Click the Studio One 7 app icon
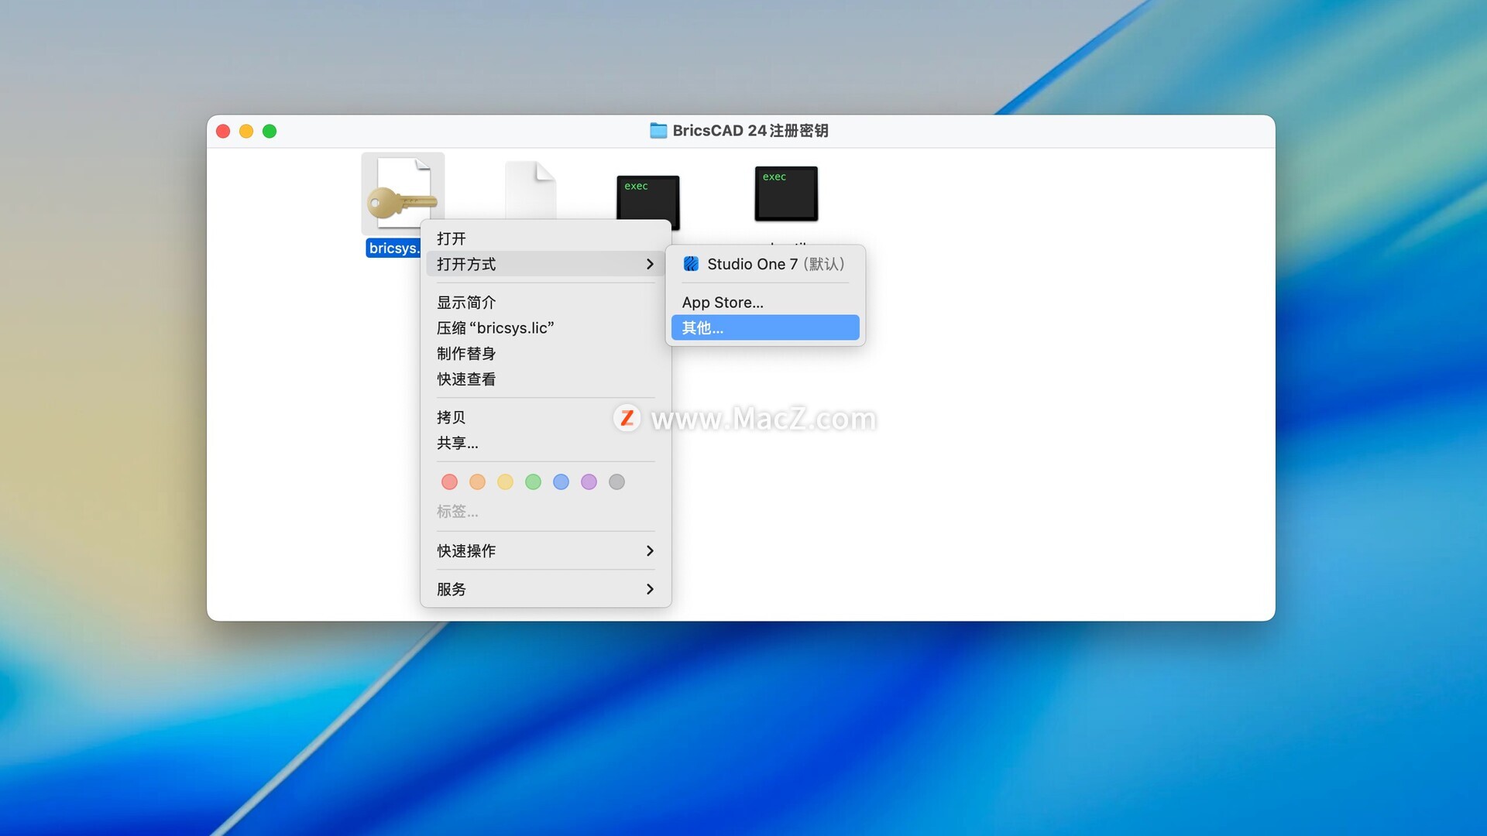Screen dimensions: 1487x836 [x=691, y=264]
